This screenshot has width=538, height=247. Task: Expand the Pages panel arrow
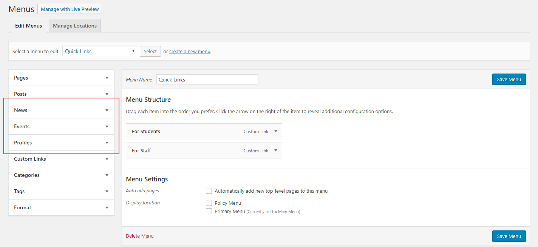pyautogui.click(x=107, y=78)
